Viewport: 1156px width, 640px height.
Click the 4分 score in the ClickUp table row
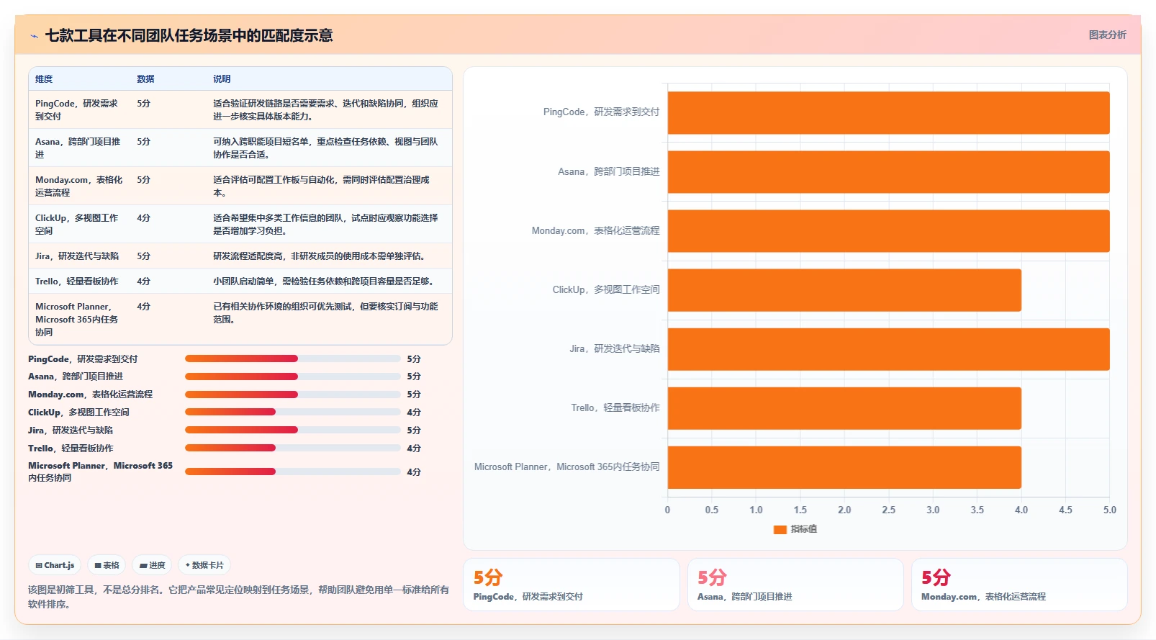point(144,218)
